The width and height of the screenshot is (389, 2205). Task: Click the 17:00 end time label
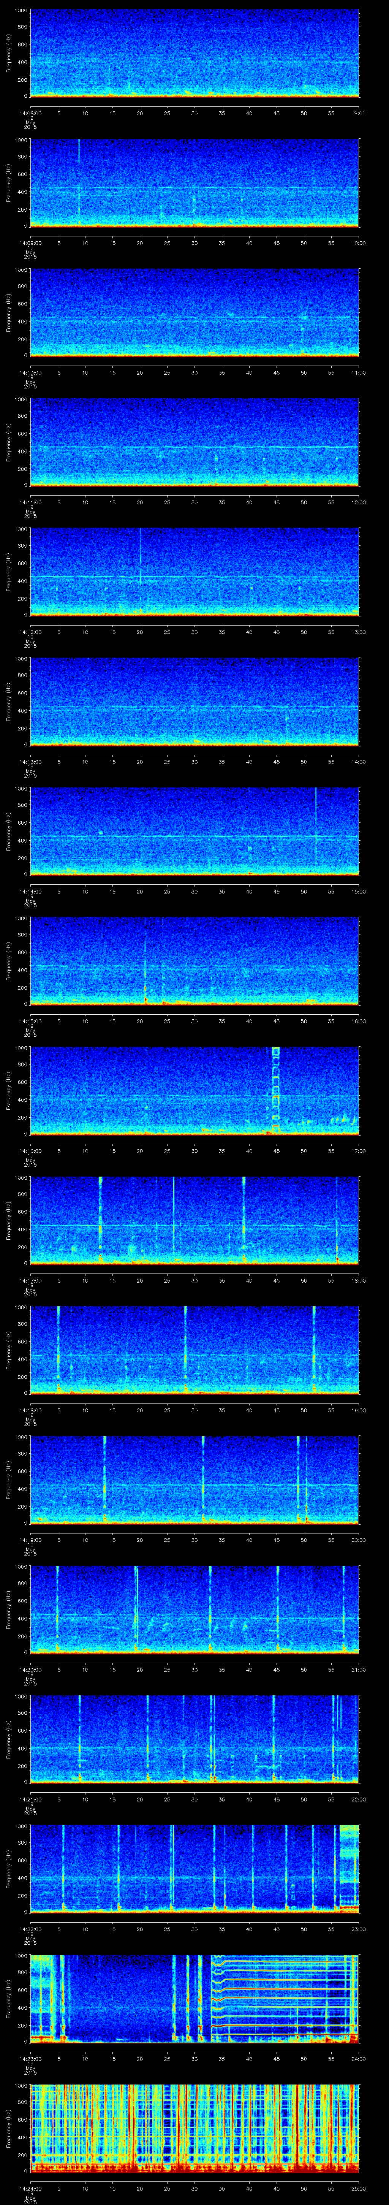[358, 1150]
